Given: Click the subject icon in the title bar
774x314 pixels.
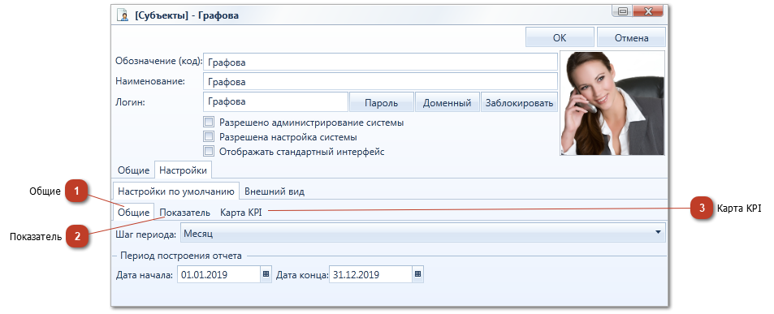Looking at the screenshot, I should tap(122, 15).
